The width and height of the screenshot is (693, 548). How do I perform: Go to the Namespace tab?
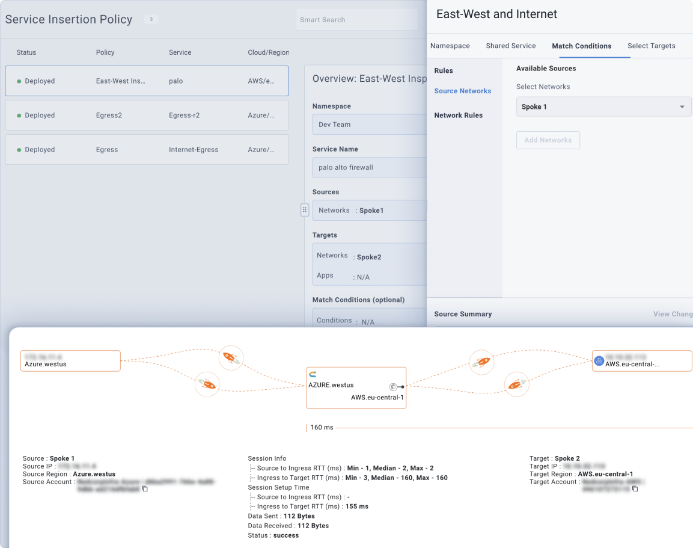pyautogui.click(x=450, y=46)
